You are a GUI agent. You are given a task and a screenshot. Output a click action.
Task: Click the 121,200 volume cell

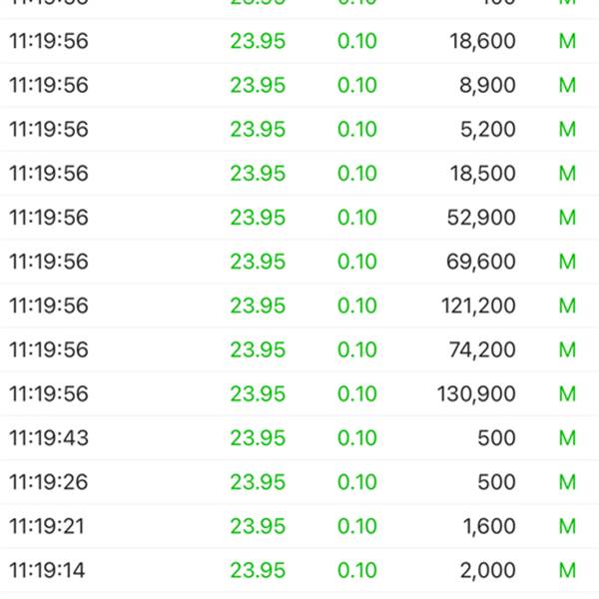tap(478, 305)
